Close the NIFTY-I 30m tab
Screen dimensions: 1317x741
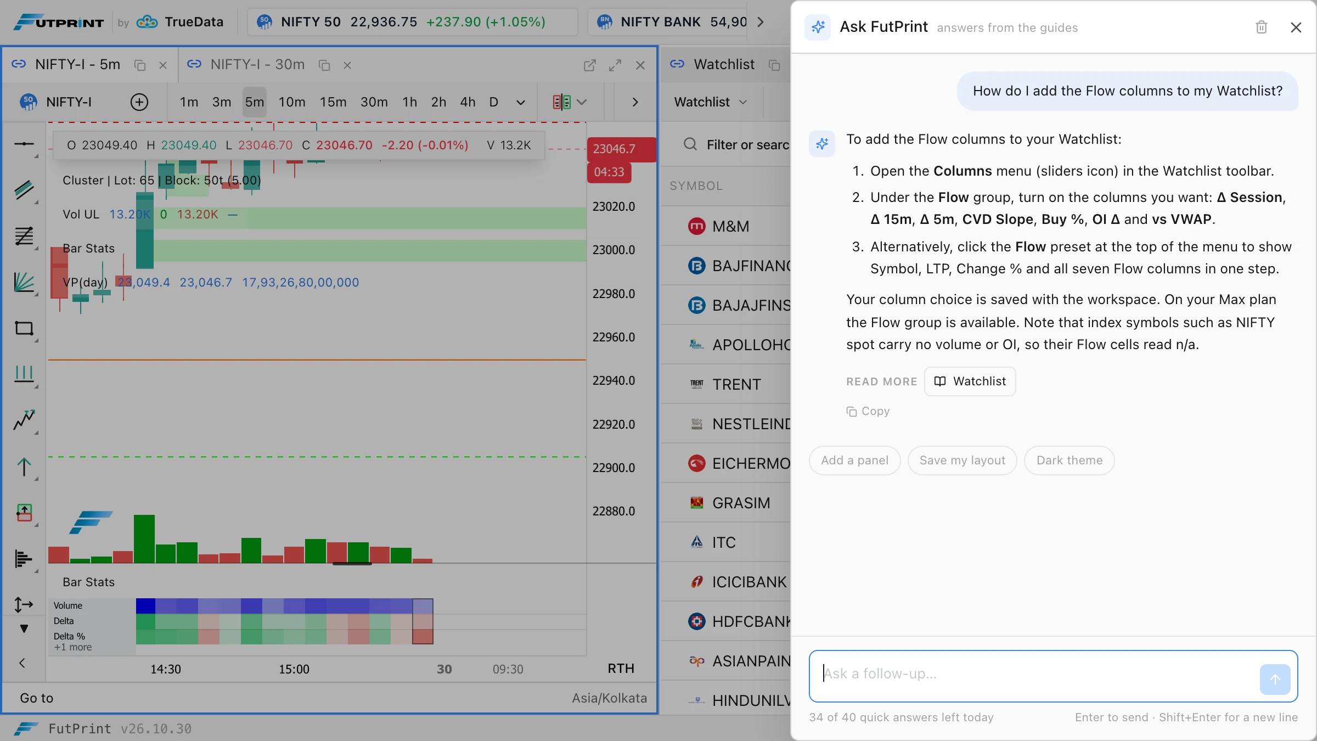pyautogui.click(x=347, y=65)
